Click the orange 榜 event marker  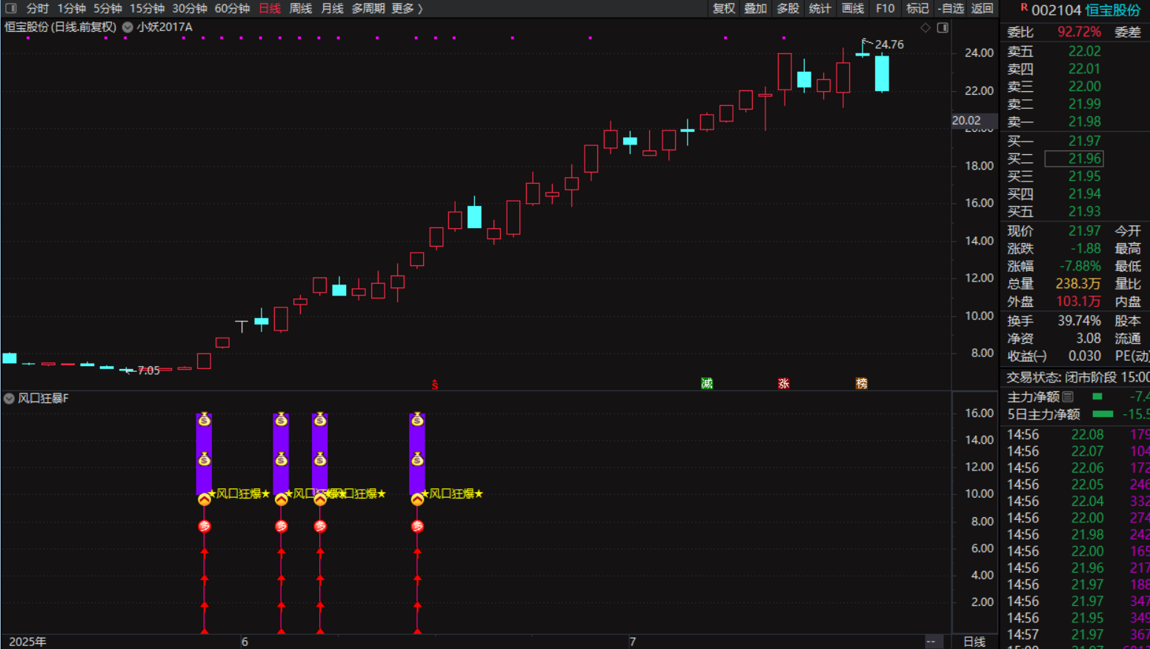[861, 383]
